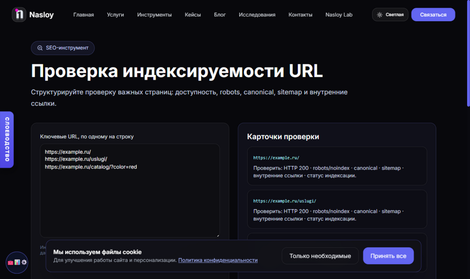Accept all cookies with Принять все
The height and width of the screenshot is (279, 470).
pyautogui.click(x=388, y=256)
